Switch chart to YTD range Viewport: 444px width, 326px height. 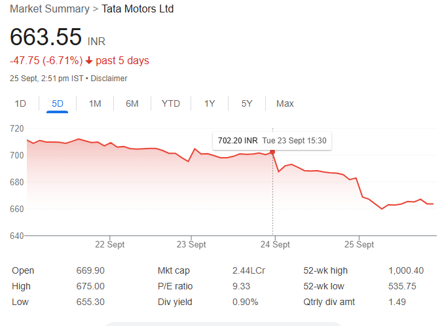pos(171,103)
